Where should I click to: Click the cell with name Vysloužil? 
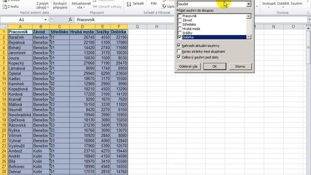20,146
